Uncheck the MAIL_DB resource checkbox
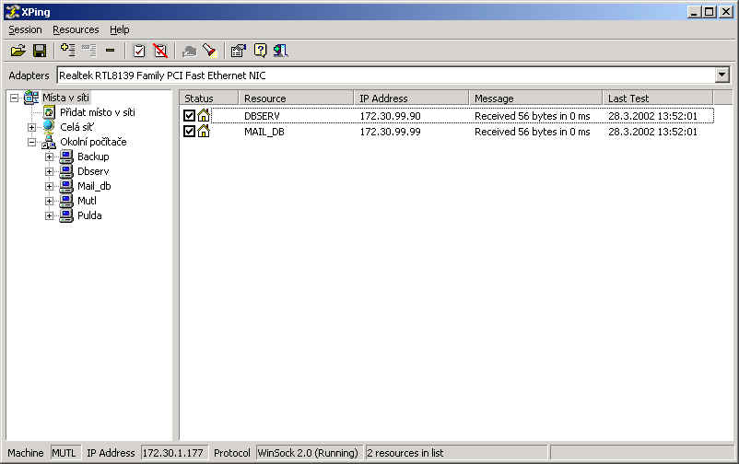 click(190, 131)
